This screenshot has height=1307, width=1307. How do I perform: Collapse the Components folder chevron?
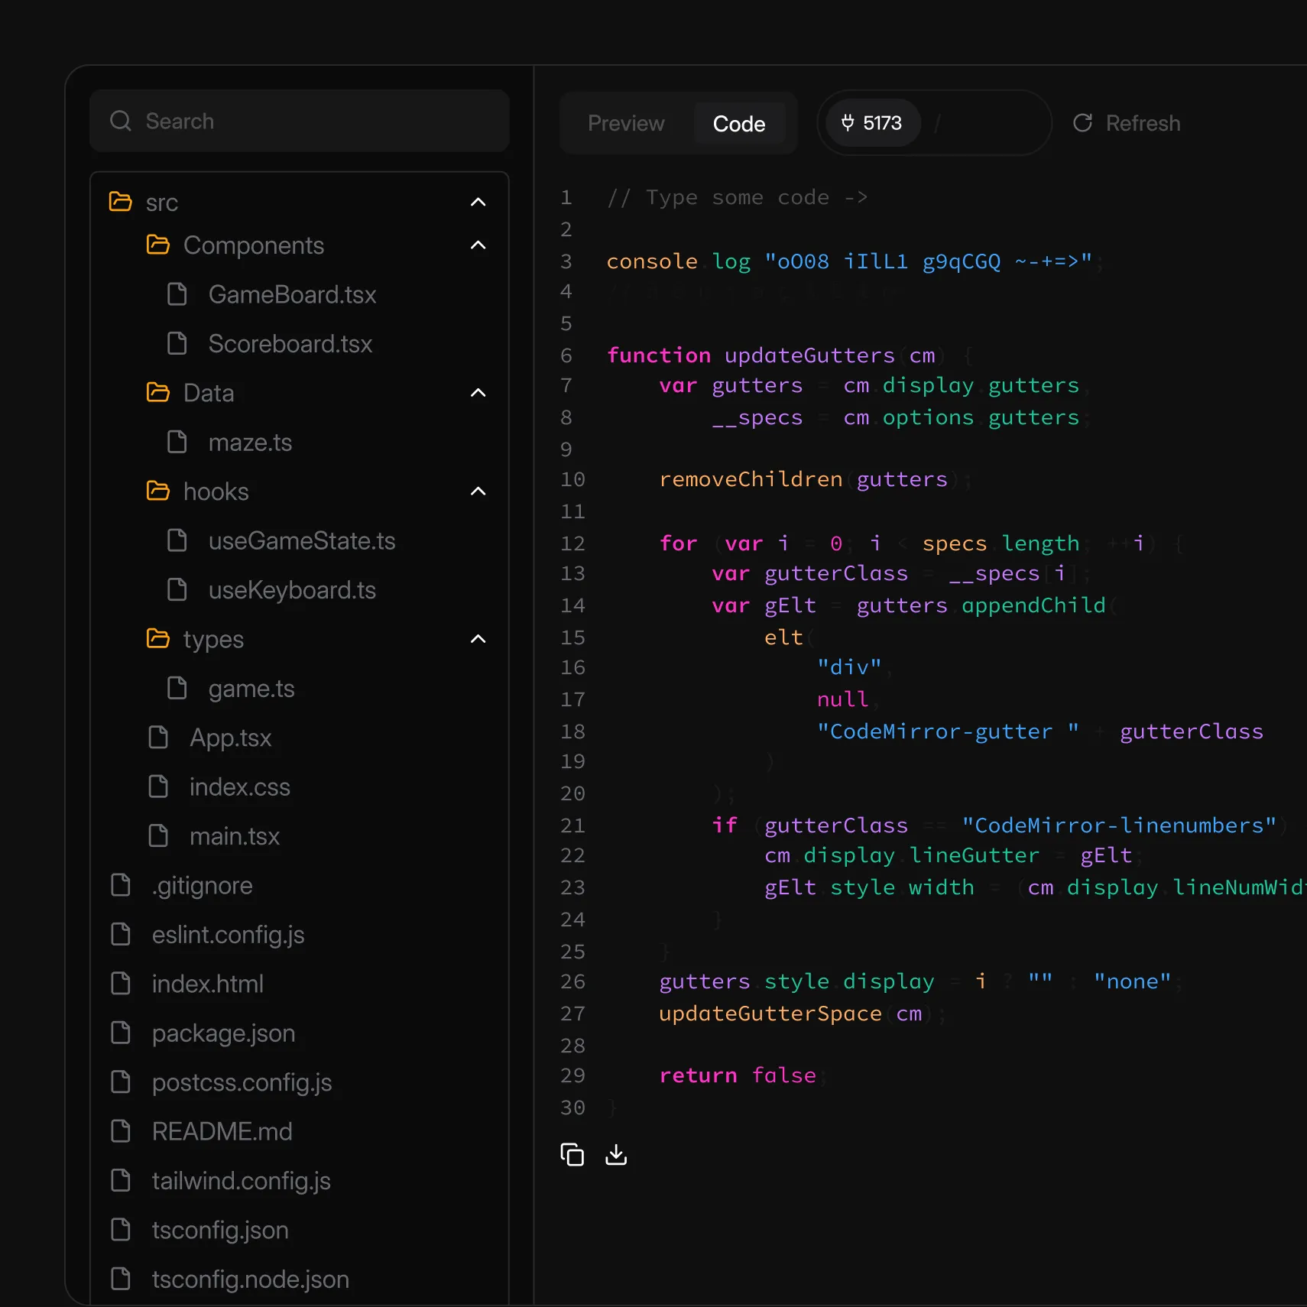pyautogui.click(x=478, y=245)
